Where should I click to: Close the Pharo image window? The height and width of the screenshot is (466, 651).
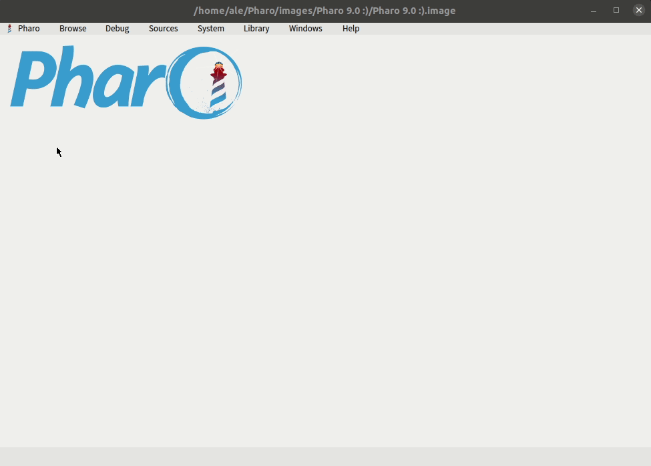pos(639,10)
